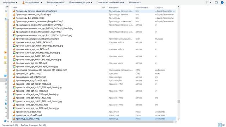Image resolution: width=226 pixels, height=127 pixels.
Task: Switch to details view icon in status bar
Action: [x=220, y=125]
